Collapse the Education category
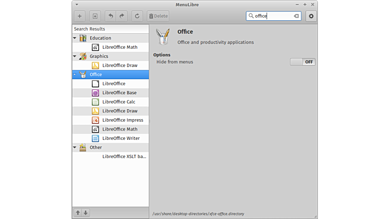The width and height of the screenshot is (390, 219). 75,38
